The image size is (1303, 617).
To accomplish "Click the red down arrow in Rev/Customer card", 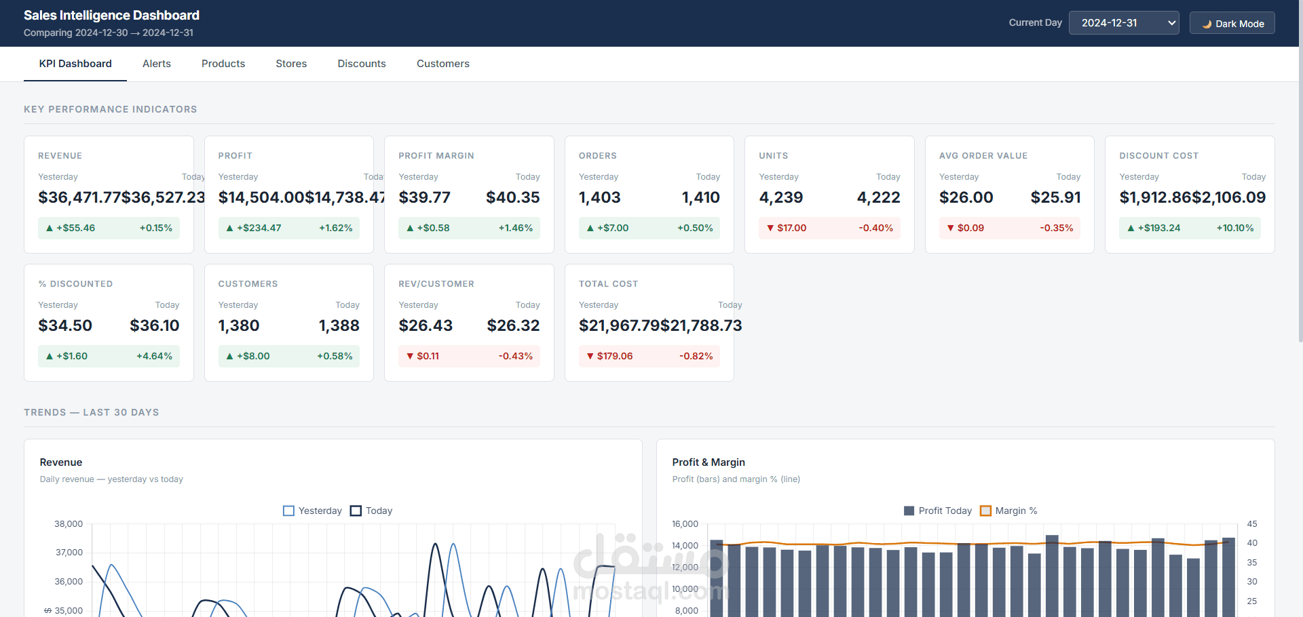I will pos(410,357).
